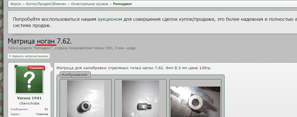Open third thumbnail with caliper measuring die
The image size is (297, 117).
(195, 102)
